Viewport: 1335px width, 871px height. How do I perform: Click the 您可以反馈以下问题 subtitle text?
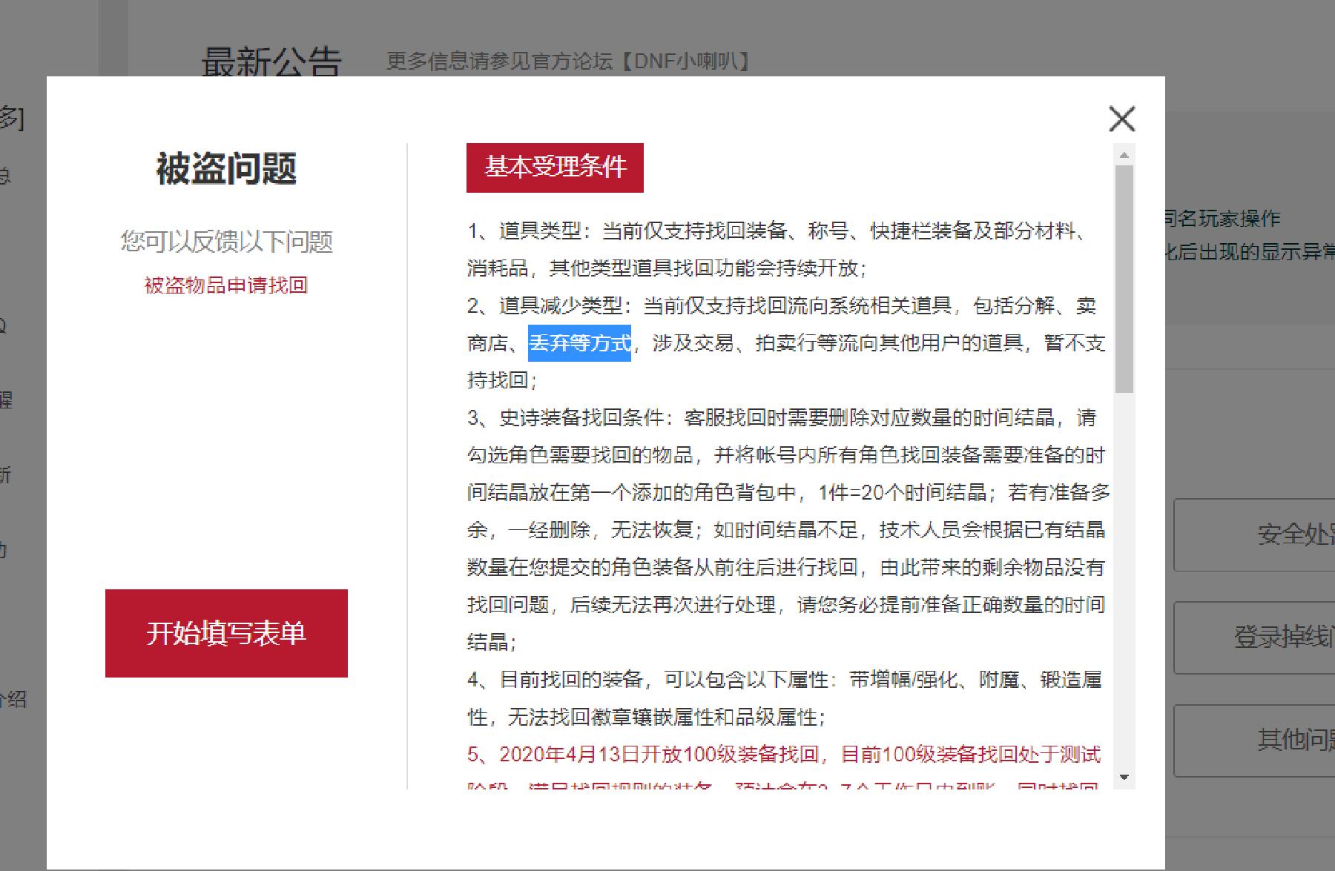227,240
